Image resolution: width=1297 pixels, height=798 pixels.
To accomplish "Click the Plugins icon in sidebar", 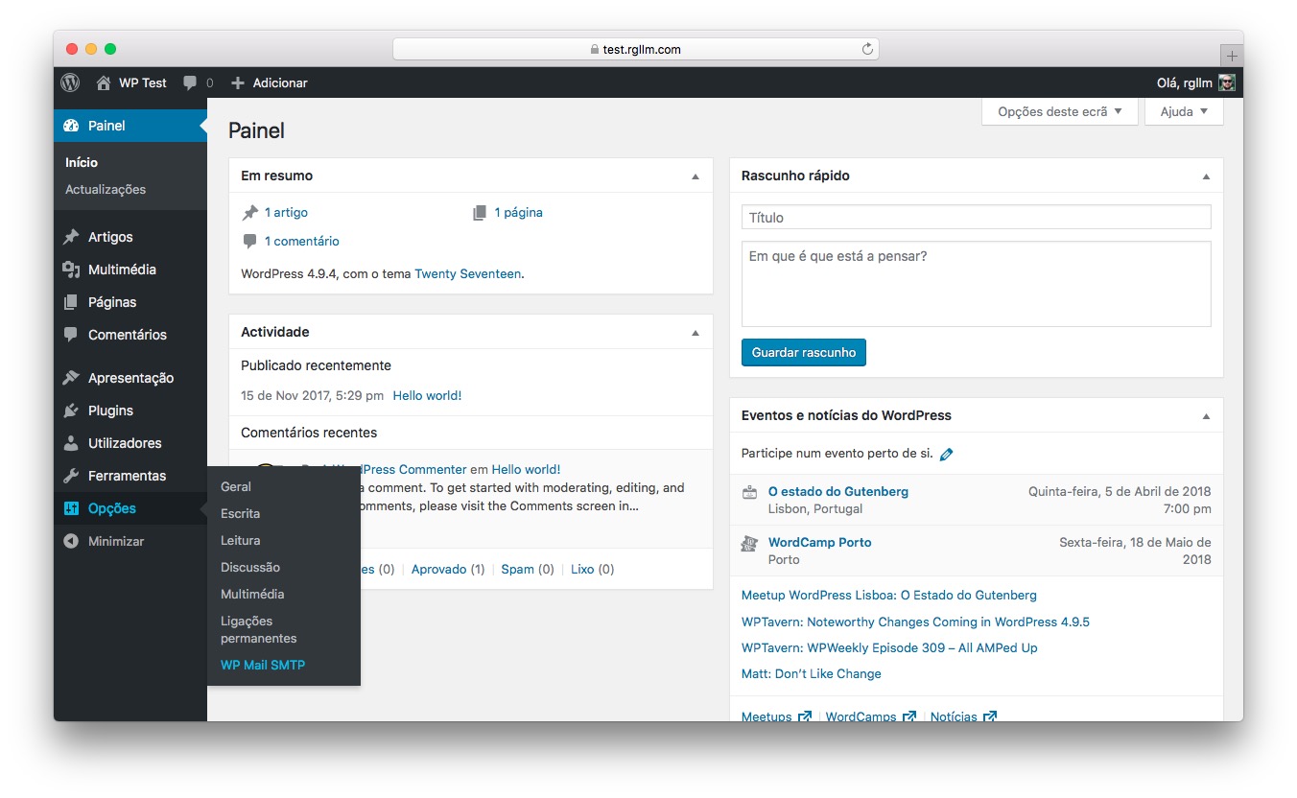I will point(71,411).
